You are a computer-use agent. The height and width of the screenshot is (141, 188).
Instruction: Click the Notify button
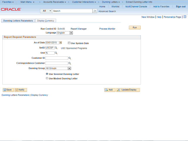point(21,90)
